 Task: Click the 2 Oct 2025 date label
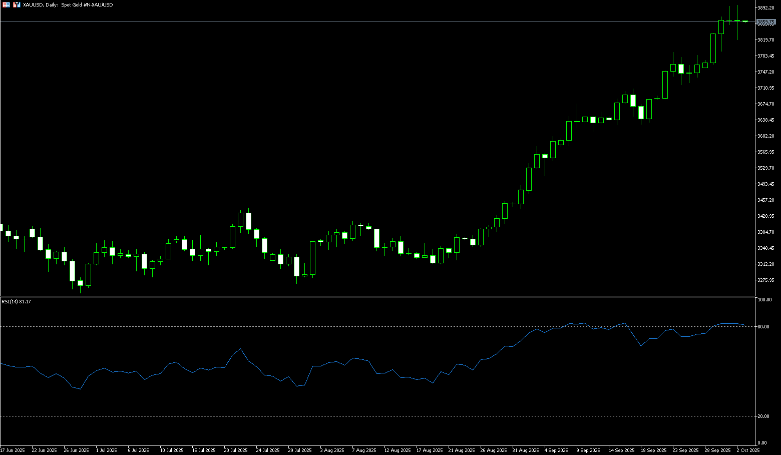coord(748,450)
